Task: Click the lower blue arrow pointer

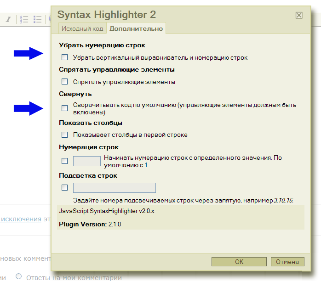Action: coord(29,108)
